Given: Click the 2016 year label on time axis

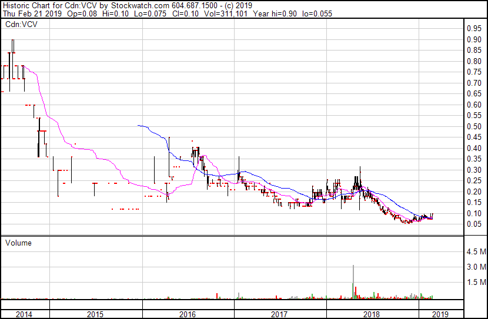Looking at the screenshot, I should click(188, 314).
